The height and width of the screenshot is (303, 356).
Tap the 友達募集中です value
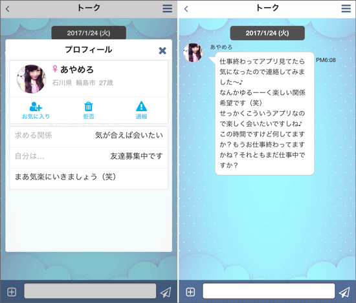coord(137,156)
